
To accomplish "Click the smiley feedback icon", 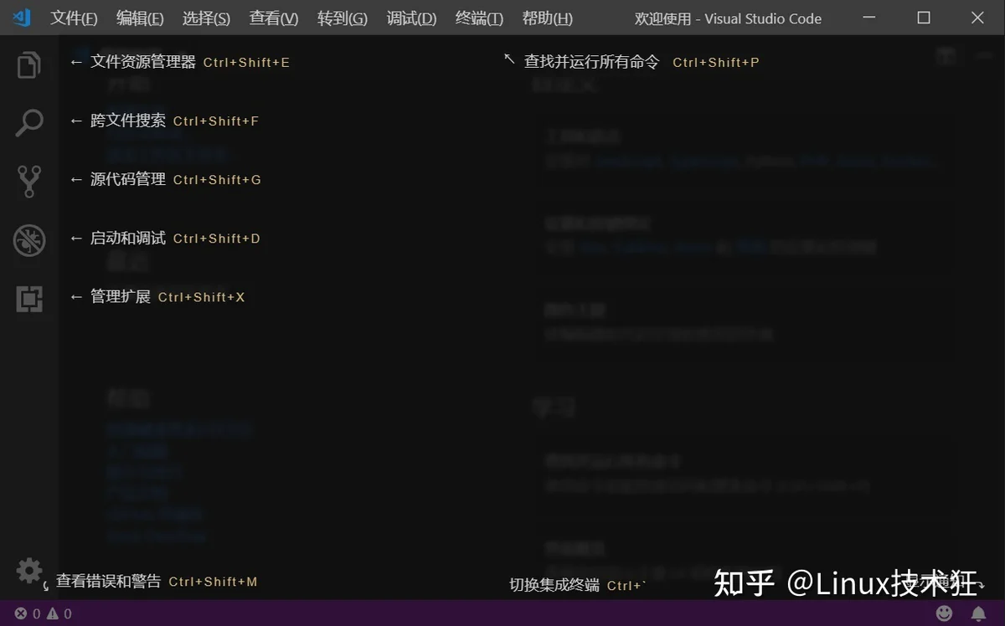I will (944, 613).
